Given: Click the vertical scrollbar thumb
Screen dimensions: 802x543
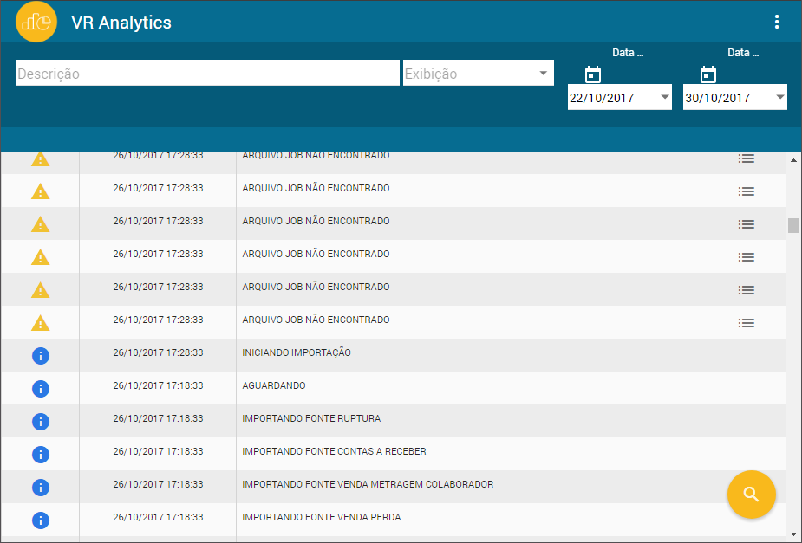Looking at the screenshot, I should coord(793,225).
